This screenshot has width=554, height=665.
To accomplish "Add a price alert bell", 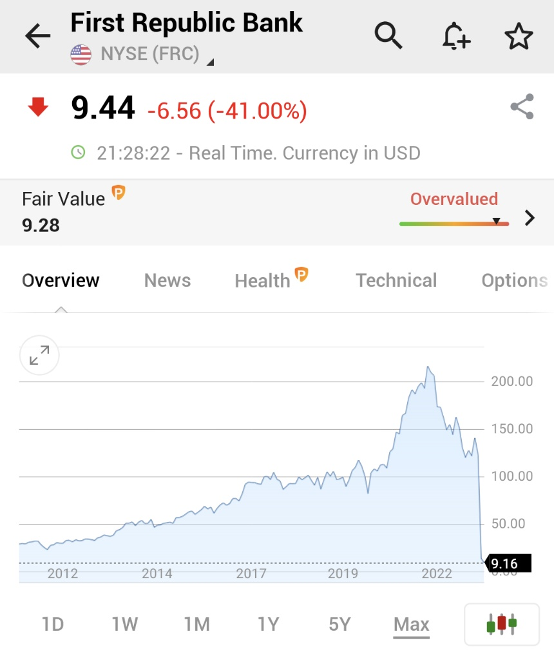I will point(455,36).
